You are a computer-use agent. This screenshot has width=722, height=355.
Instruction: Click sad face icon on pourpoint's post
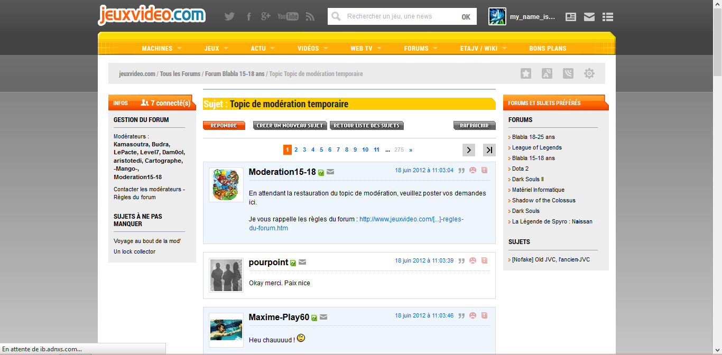click(x=473, y=260)
